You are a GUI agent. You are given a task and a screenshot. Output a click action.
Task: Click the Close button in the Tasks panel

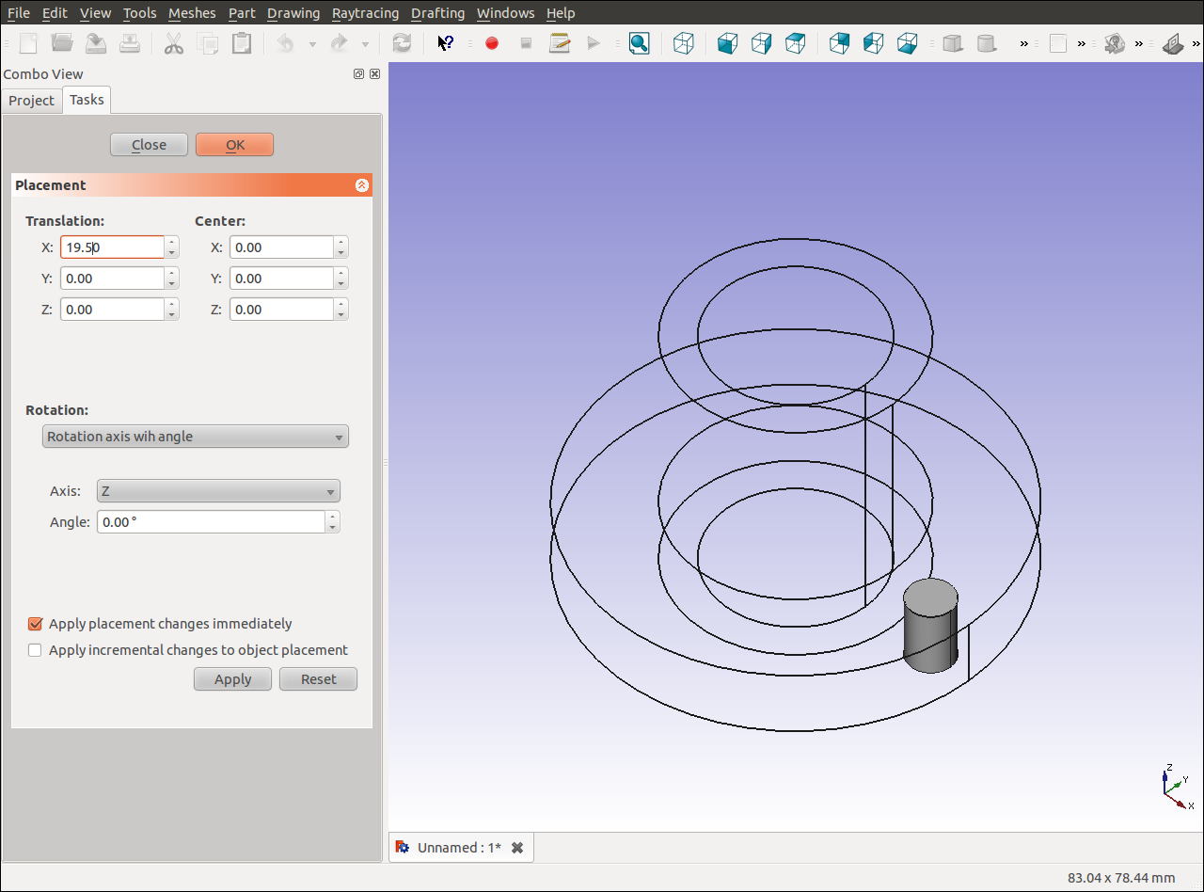tap(149, 145)
